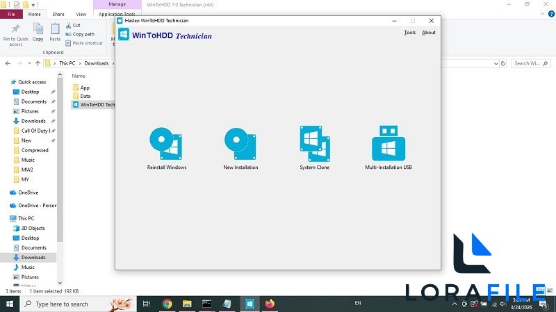Go forward in File Explorer navigation

click(20, 63)
